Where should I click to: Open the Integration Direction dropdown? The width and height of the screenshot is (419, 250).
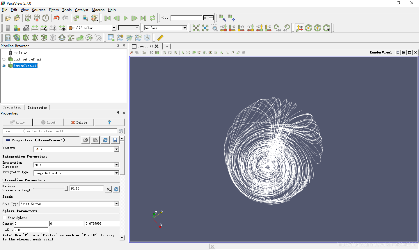point(76,165)
